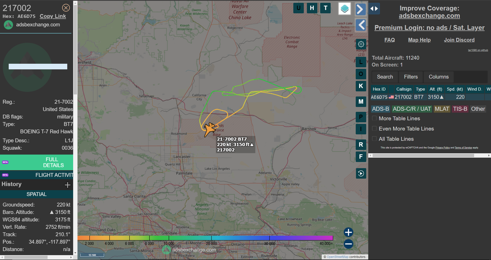The image size is (491, 260).
Task: Sort the table by Spd. (kt) column
Action: pyautogui.click(x=455, y=89)
